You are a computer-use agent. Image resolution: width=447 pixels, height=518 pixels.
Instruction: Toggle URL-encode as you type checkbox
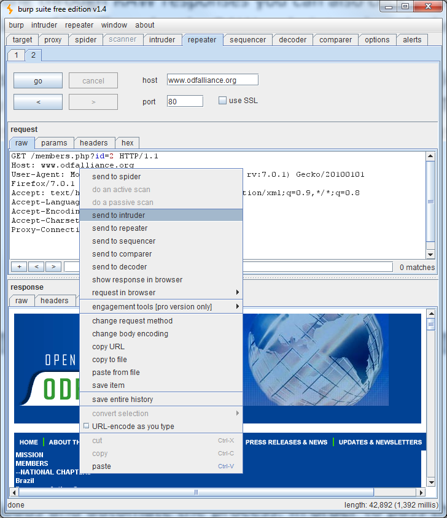coord(87,426)
